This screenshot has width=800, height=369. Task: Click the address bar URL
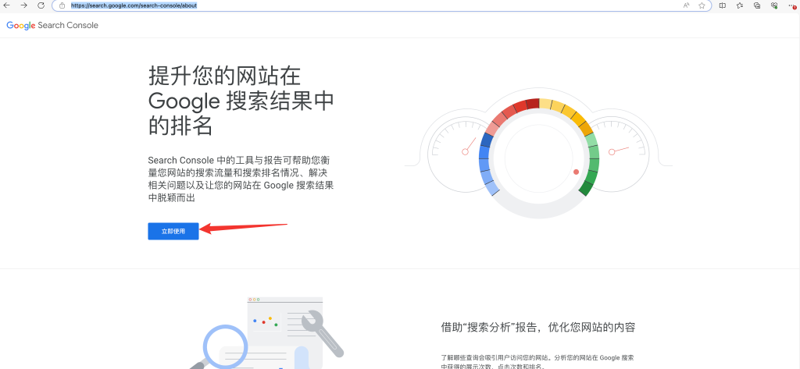click(134, 5)
